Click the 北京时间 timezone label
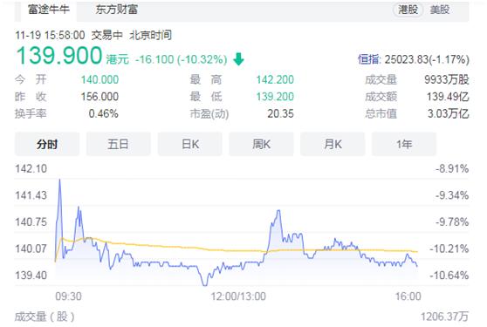 coord(150,35)
